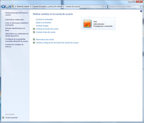Click the magnifier search icon
144x123 pixels.
(141, 7)
